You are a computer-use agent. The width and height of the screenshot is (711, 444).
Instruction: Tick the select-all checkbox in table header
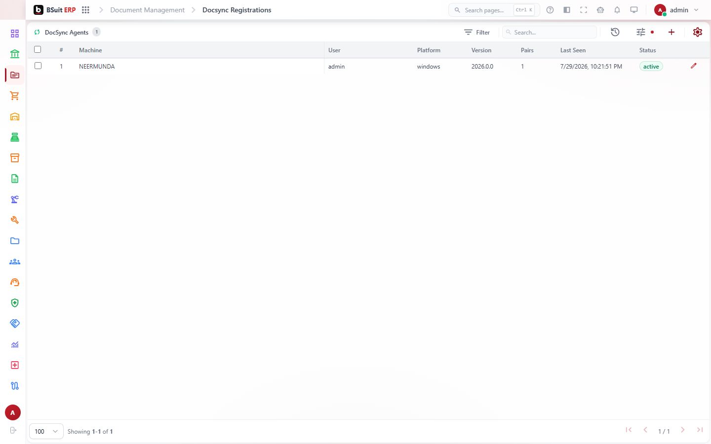point(38,49)
